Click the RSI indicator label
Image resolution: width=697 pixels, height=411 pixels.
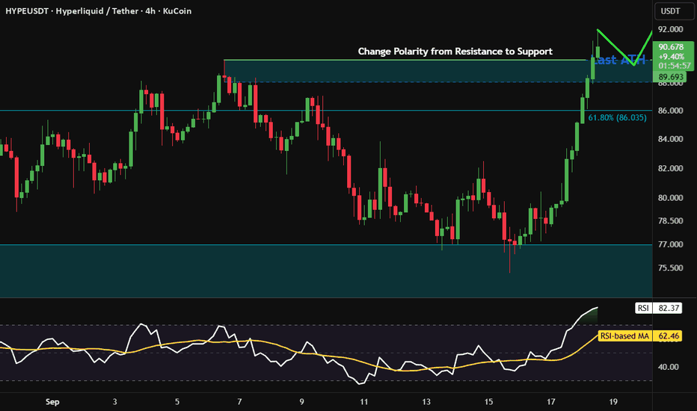pyautogui.click(x=643, y=308)
